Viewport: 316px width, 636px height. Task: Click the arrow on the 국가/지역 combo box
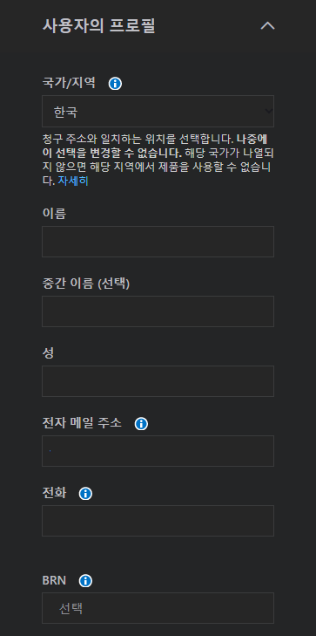268,111
